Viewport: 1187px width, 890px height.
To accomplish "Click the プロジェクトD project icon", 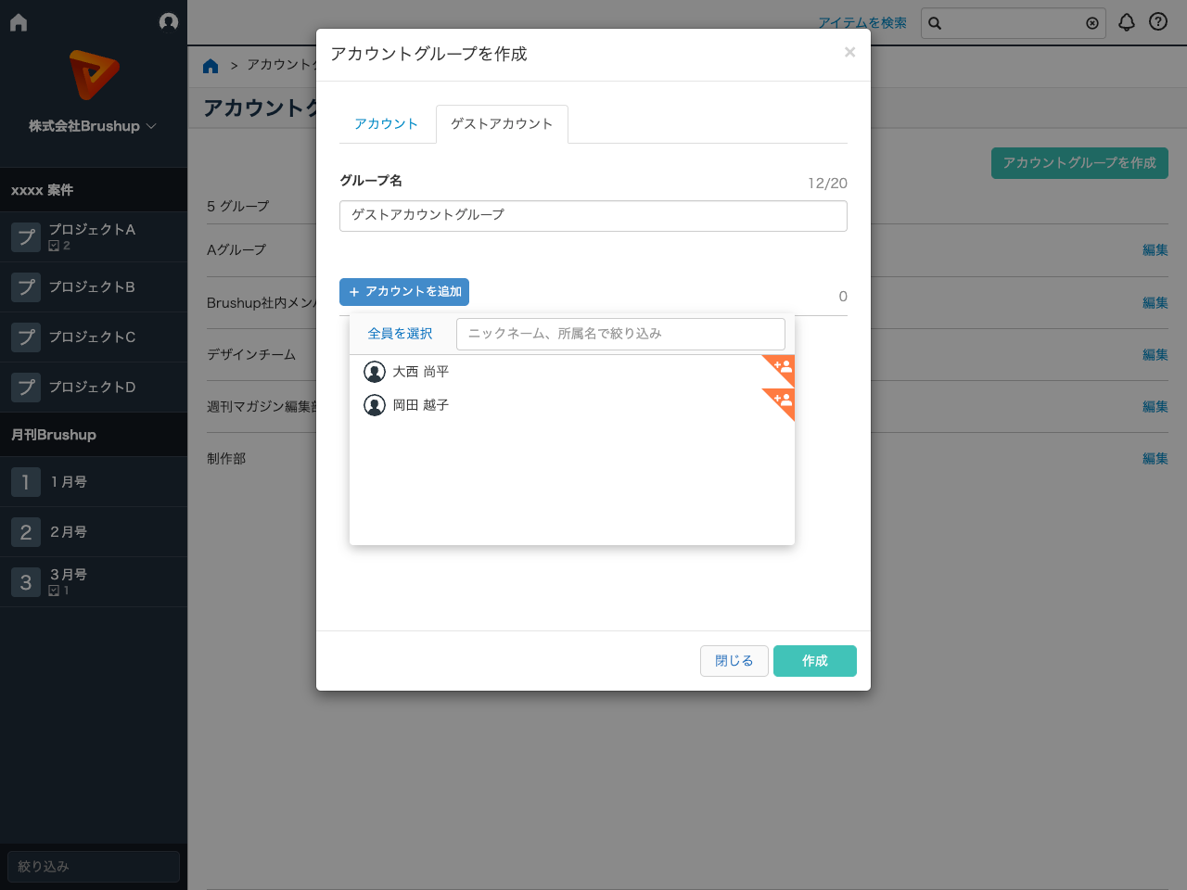I will (x=26, y=388).
